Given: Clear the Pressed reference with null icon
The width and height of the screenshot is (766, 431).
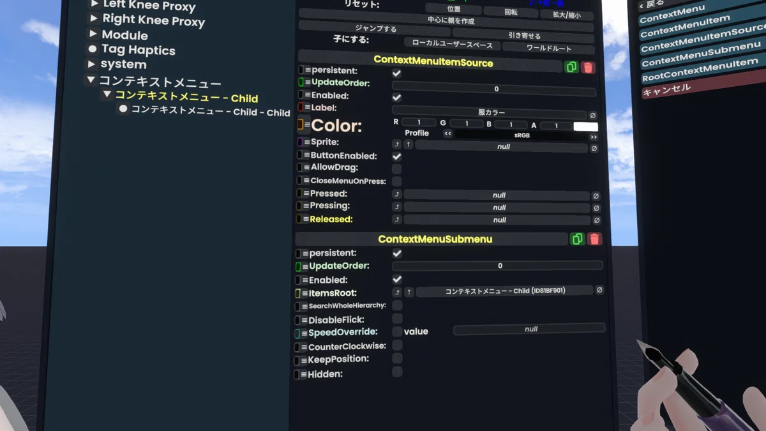Looking at the screenshot, I should coord(596,197).
